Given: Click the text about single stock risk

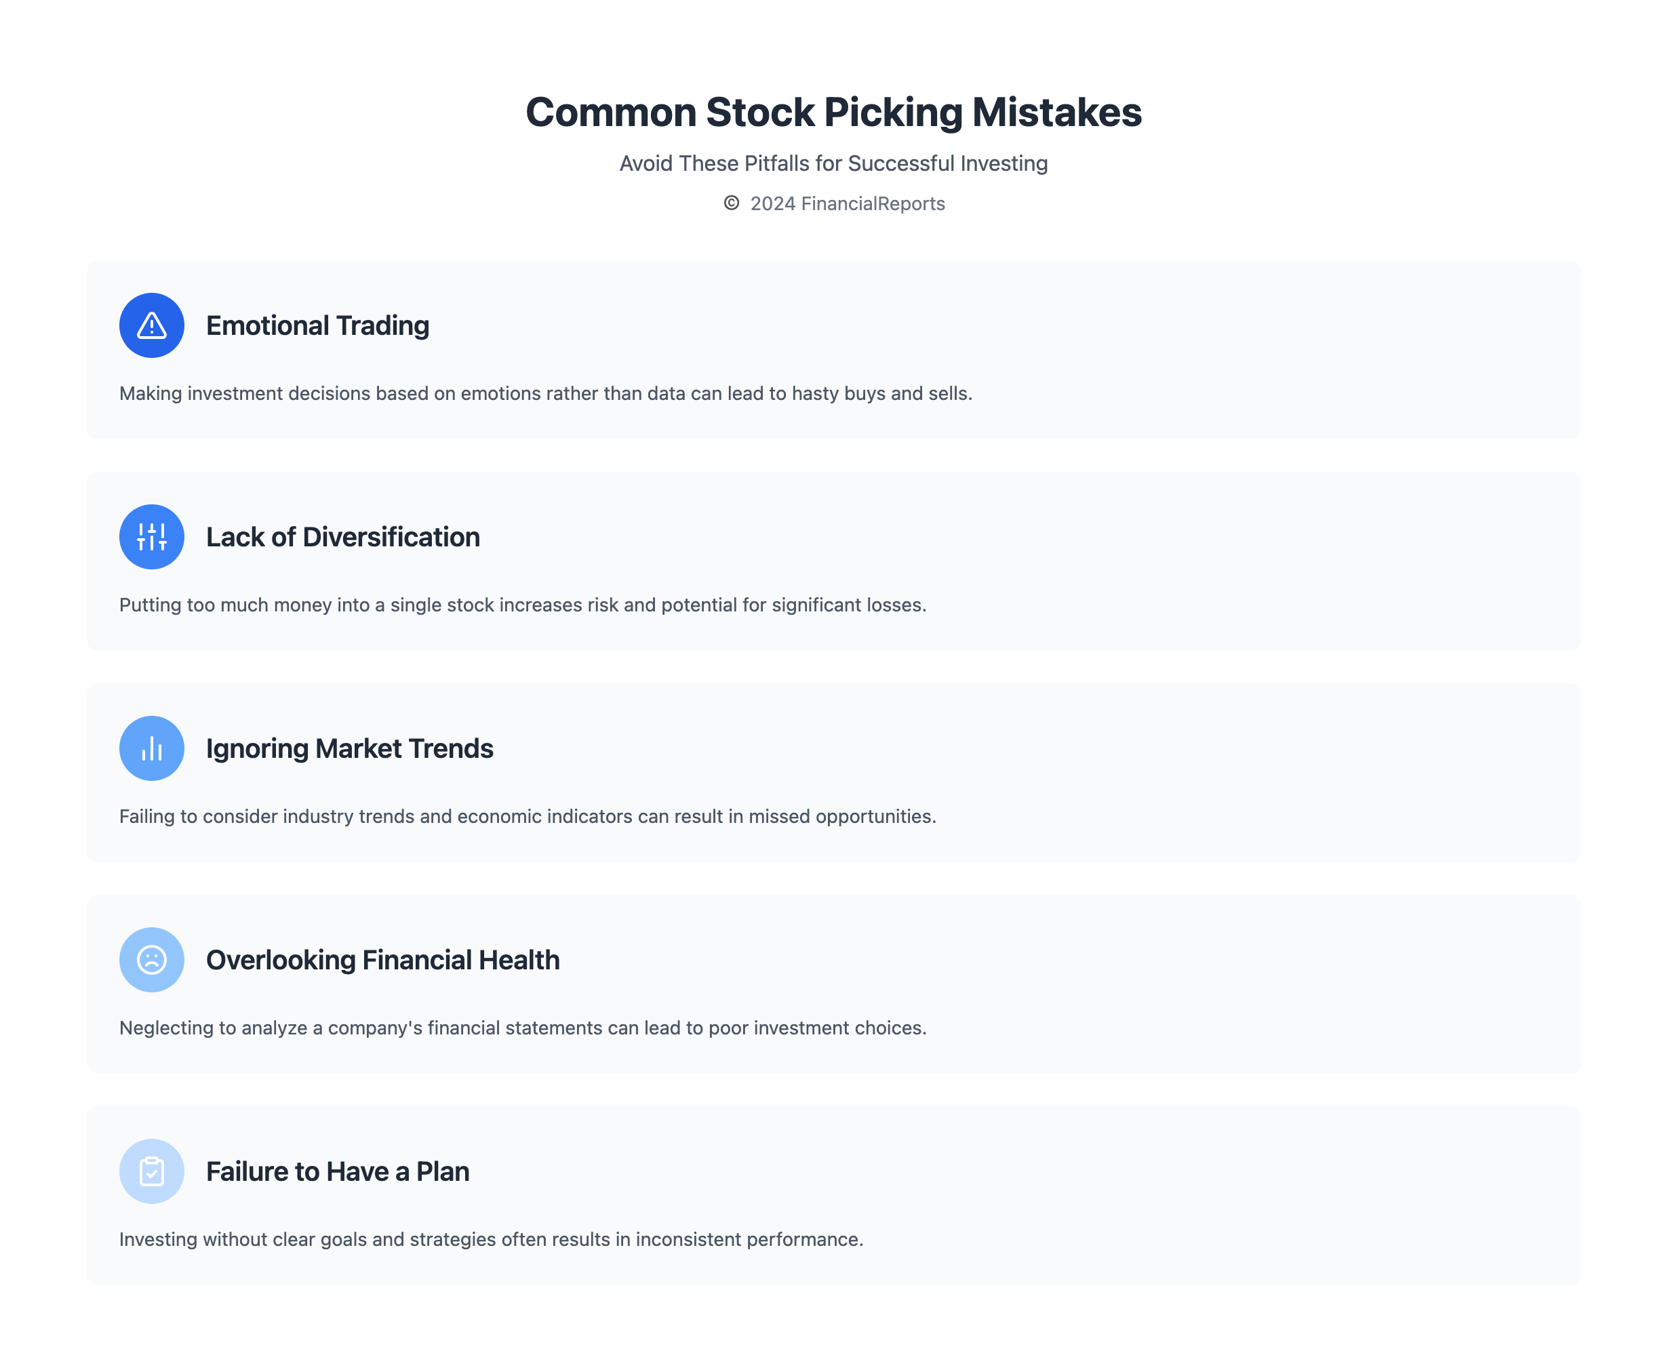Looking at the screenshot, I should [523, 605].
